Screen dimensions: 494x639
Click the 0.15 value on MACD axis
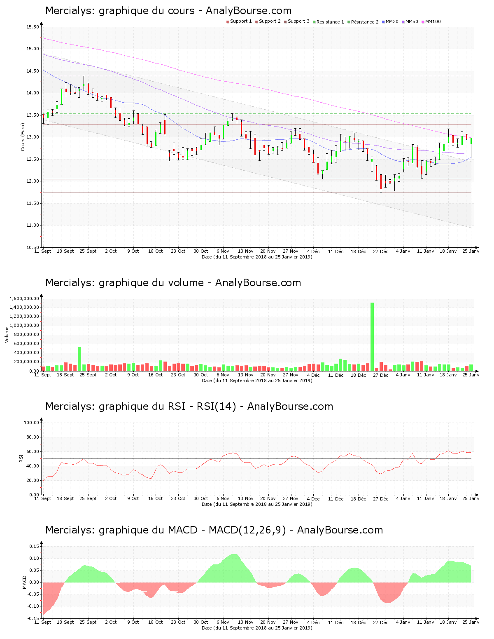tap(35, 546)
